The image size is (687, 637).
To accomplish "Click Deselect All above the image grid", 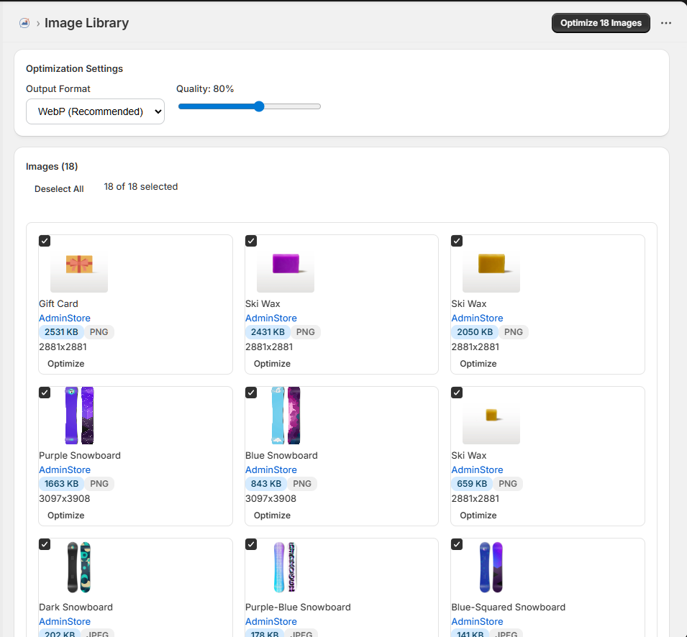I will [x=59, y=188].
